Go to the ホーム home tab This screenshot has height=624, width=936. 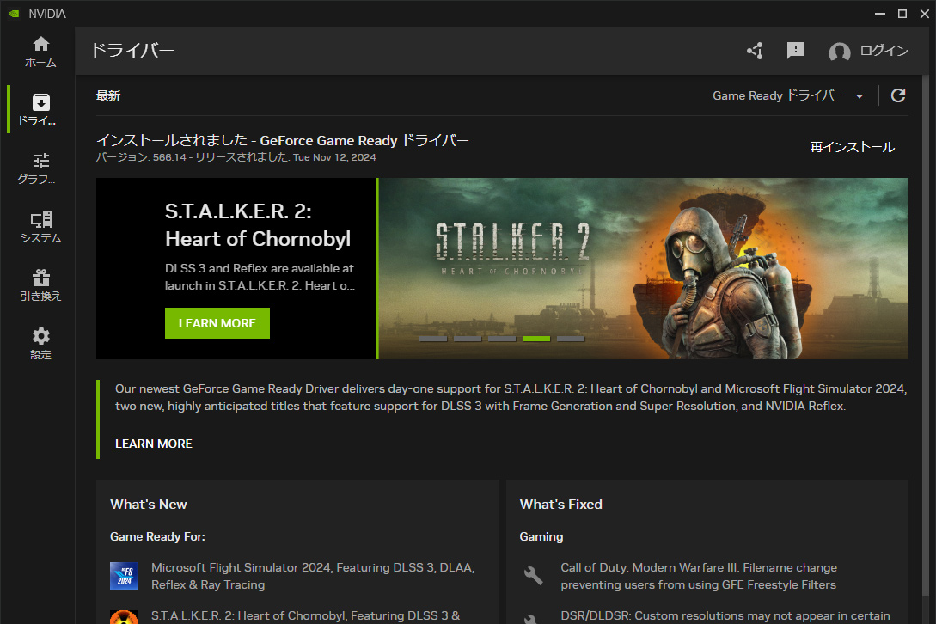point(40,52)
